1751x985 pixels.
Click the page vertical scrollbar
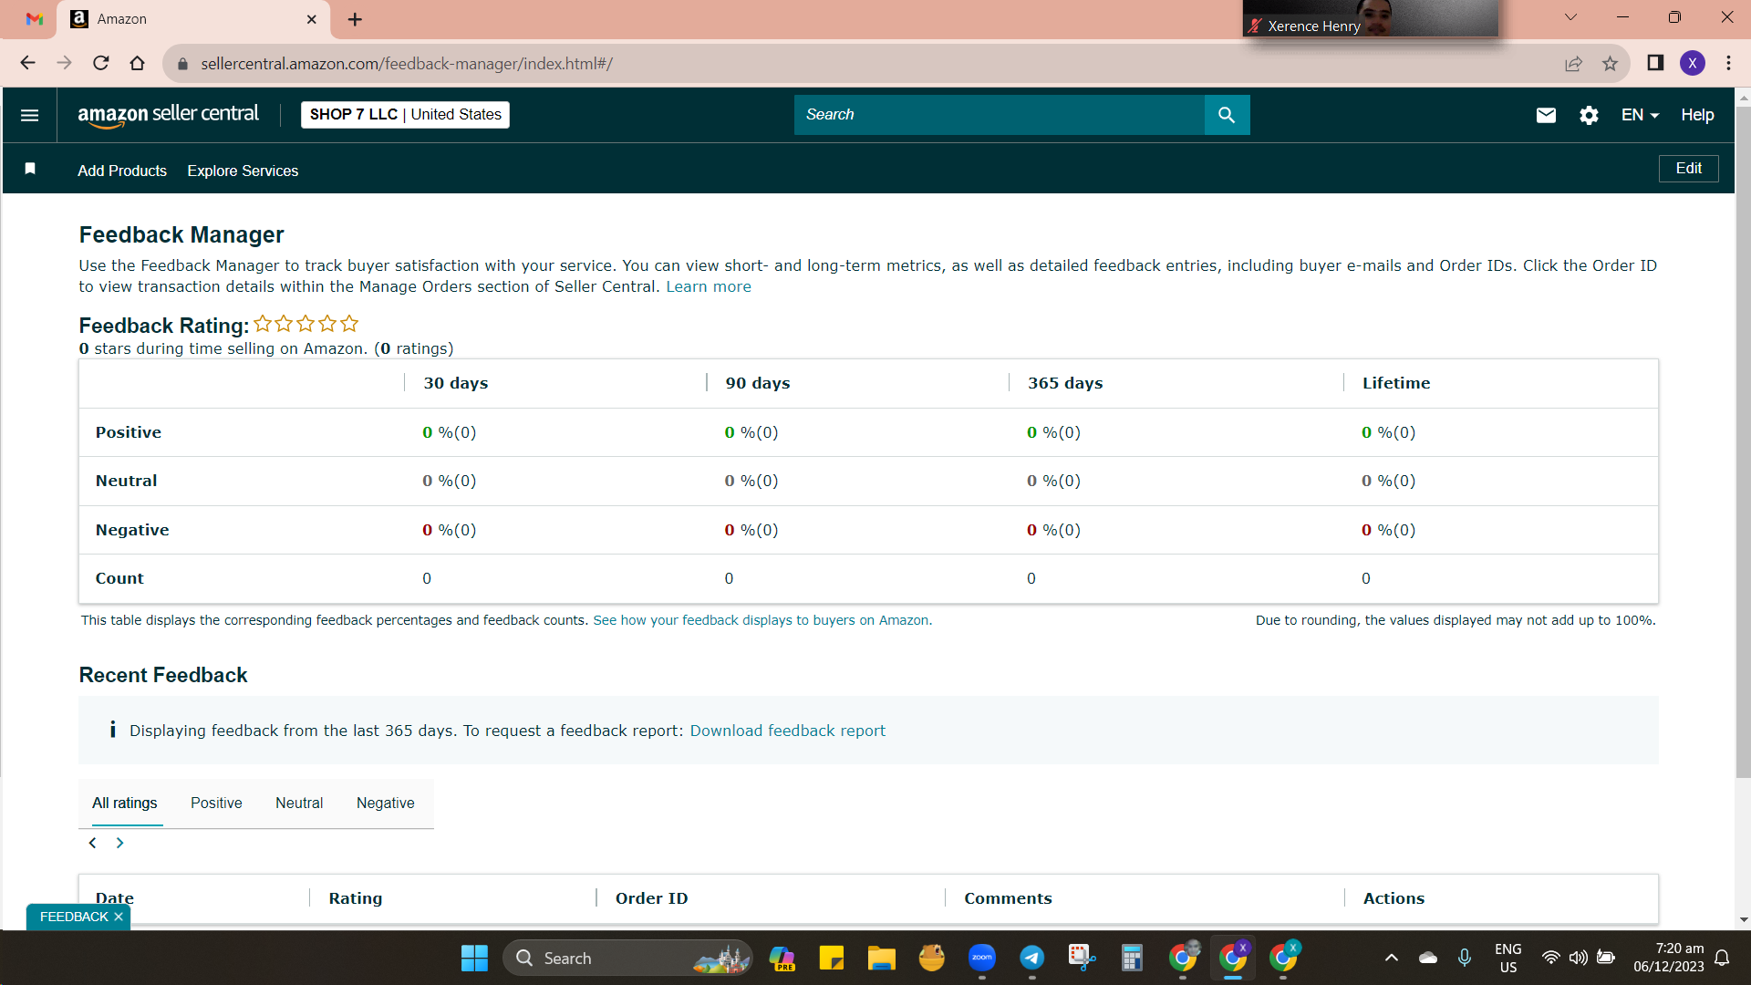1743,442
